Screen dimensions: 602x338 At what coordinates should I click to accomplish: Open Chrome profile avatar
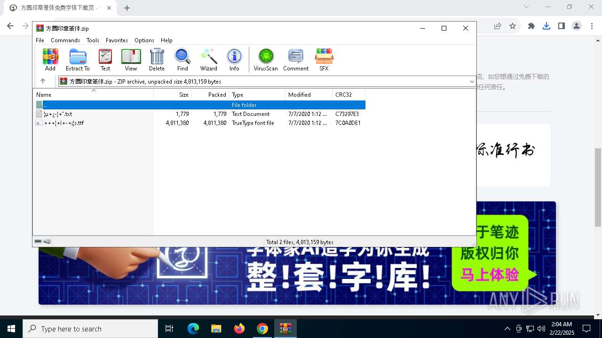[577, 26]
